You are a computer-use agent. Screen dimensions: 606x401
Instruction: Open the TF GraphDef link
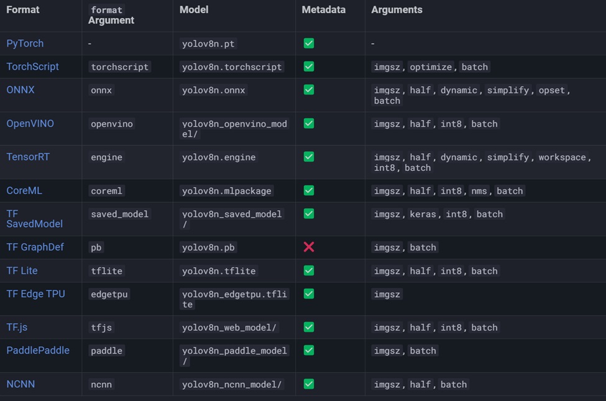(x=35, y=247)
